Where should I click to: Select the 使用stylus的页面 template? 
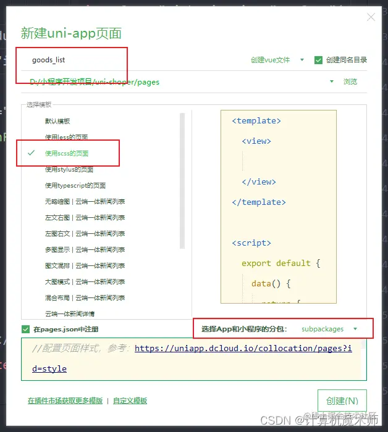point(69,170)
